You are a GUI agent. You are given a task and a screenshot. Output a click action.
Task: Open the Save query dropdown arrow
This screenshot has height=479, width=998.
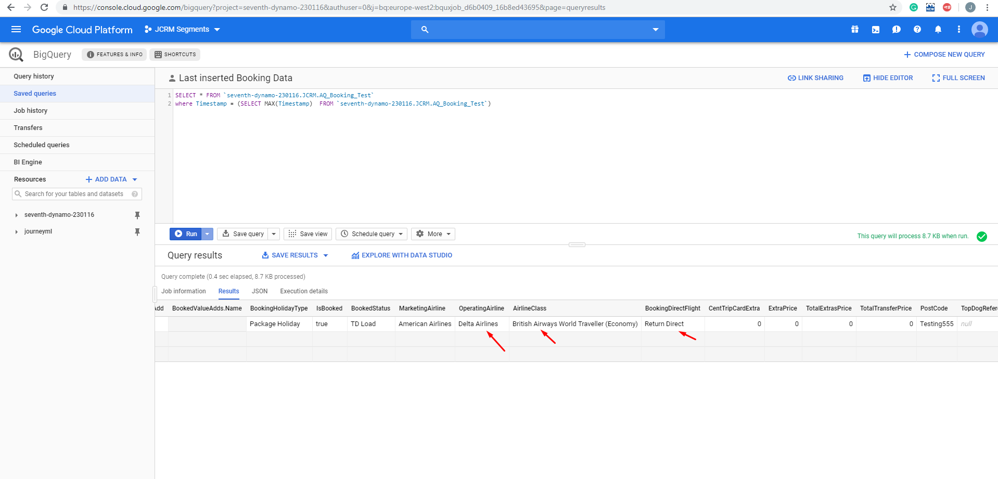(x=274, y=234)
